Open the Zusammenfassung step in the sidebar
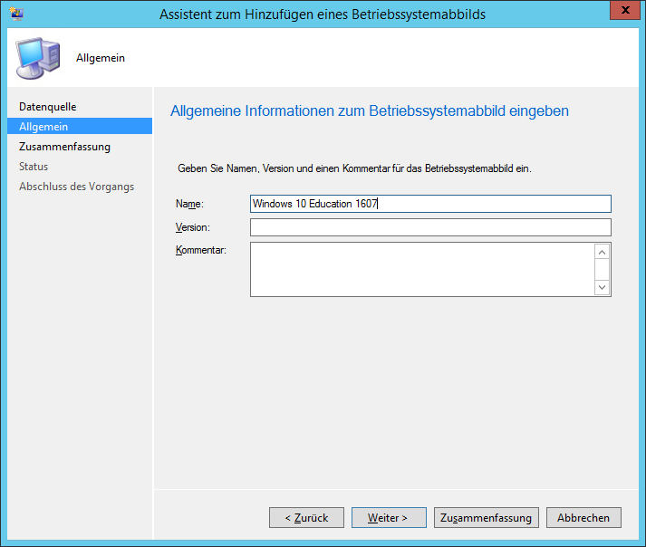The height and width of the screenshot is (547, 646). (x=64, y=147)
